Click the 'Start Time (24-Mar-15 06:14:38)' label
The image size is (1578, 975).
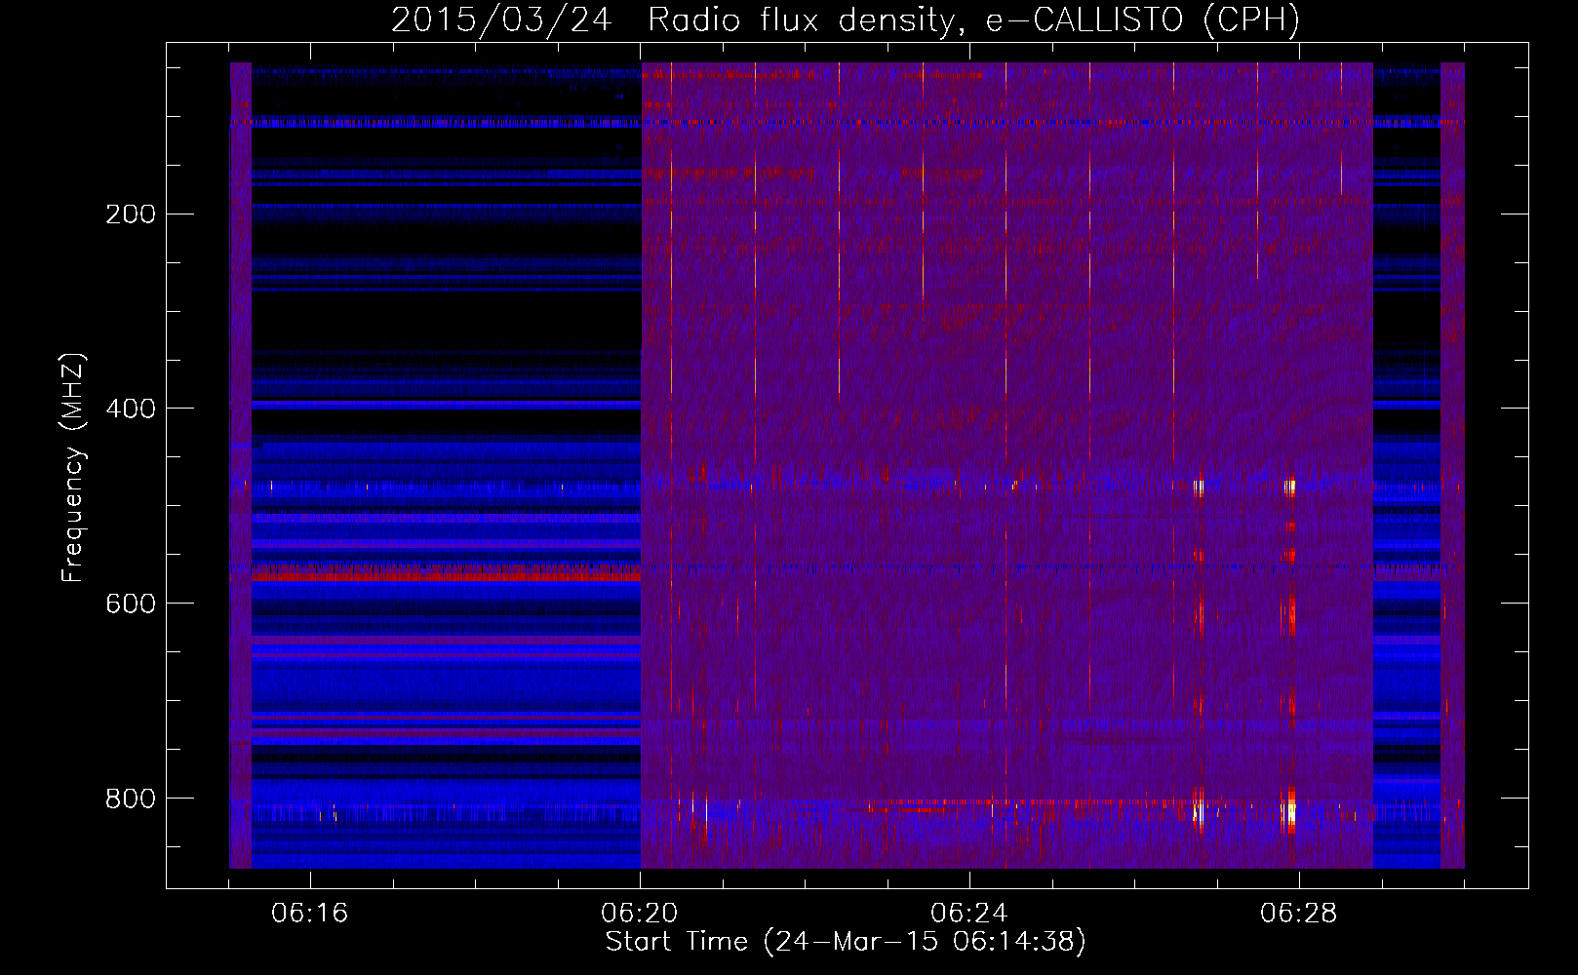(x=846, y=942)
